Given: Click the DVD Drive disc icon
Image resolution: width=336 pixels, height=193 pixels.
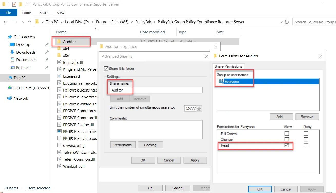Looking at the screenshot, I should (10, 88).
